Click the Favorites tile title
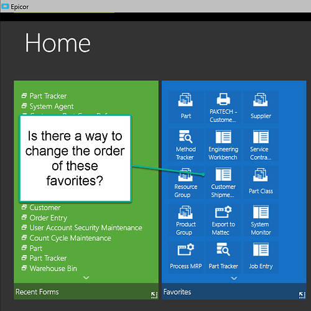 click(x=177, y=292)
